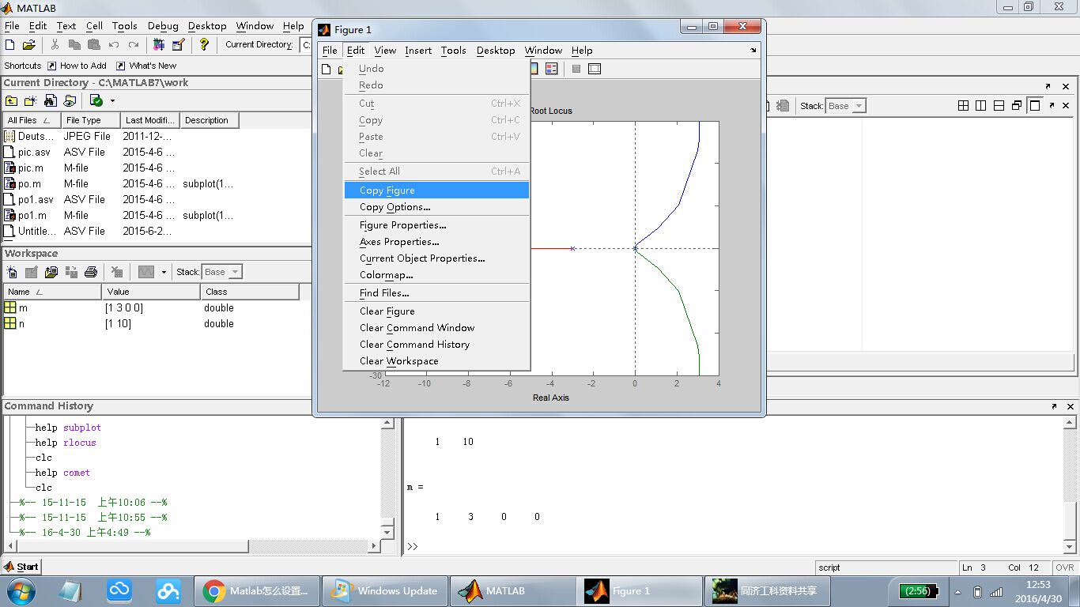Open Workspace Stack Base dropdown

[222, 272]
